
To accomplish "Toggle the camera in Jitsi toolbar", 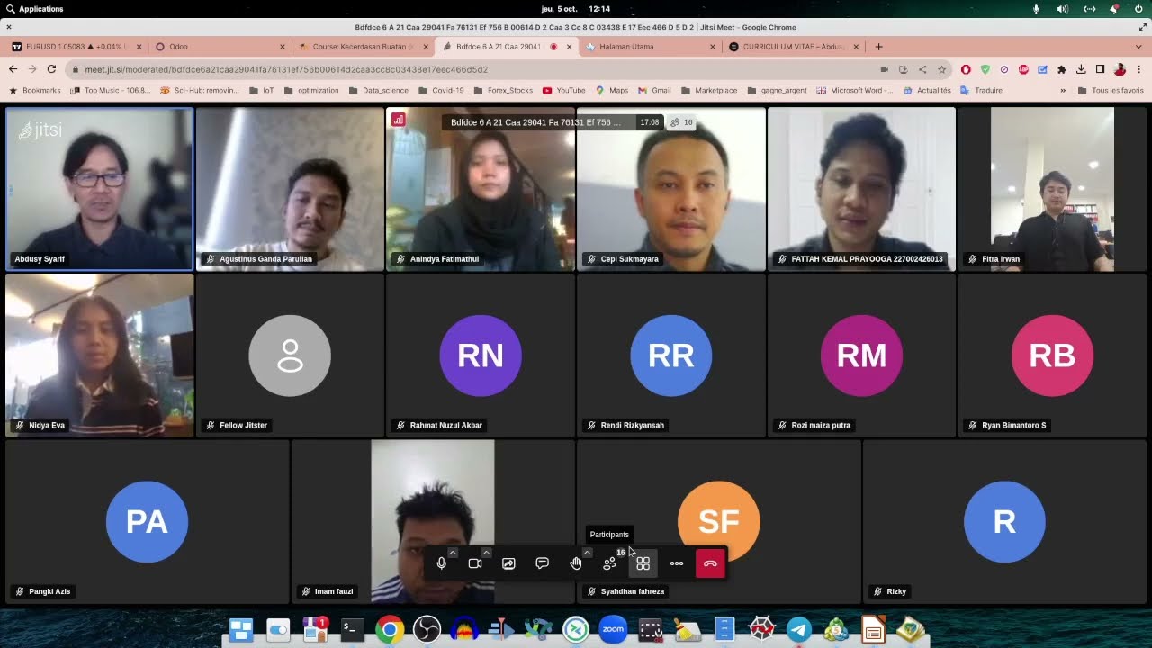I will point(475,563).
